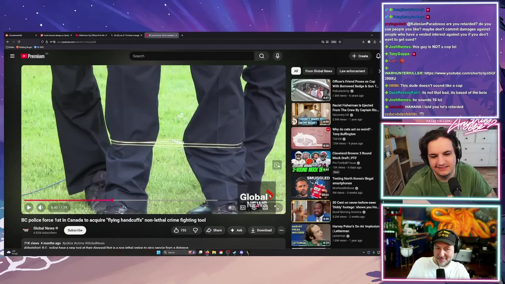Reload the page in browser
This screenshot has width=505, height=284.
(19, 42)
